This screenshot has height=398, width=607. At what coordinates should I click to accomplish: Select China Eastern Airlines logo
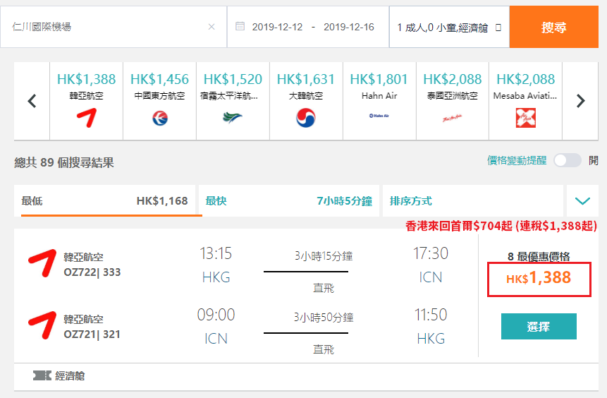(x=160, y=118)
